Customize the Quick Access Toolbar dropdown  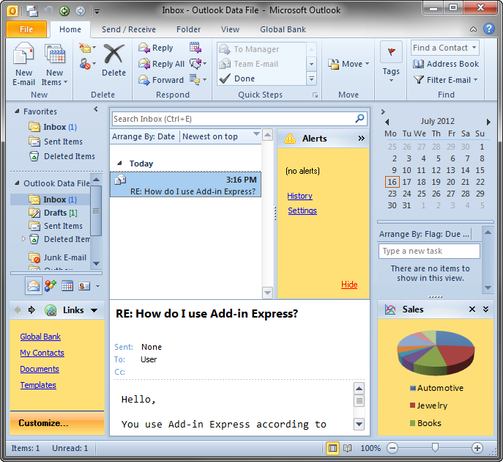coord(97,12)
